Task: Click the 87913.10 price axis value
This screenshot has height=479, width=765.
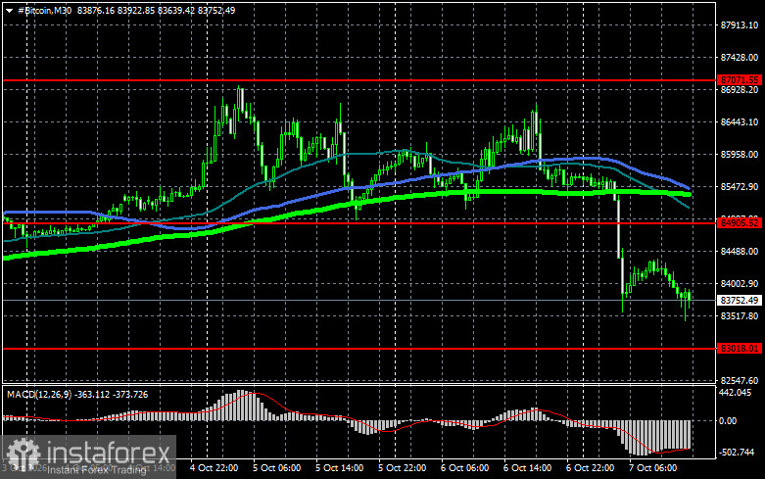Action: click(x=740, y=24)
